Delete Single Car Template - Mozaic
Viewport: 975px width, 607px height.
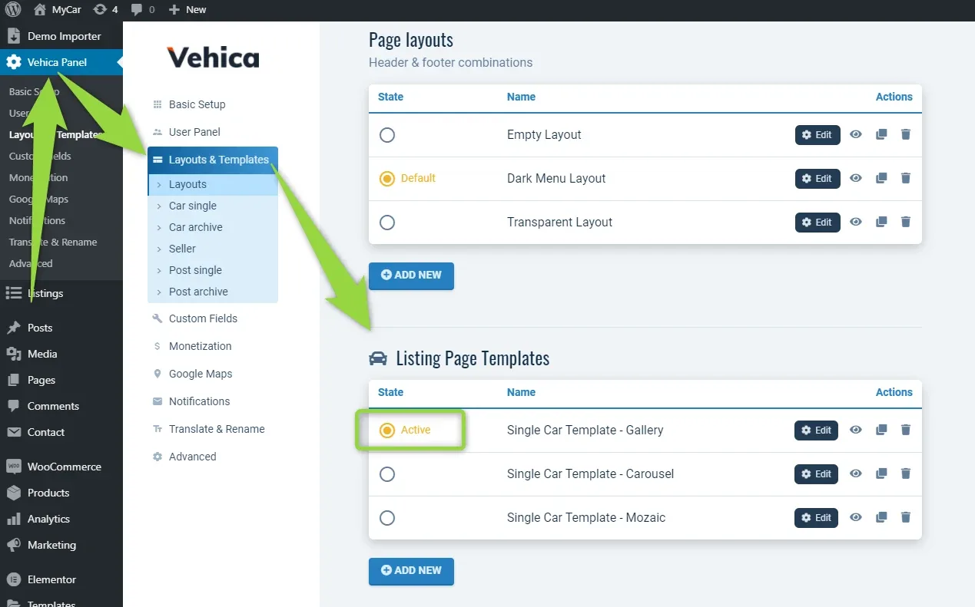[906, 517]
